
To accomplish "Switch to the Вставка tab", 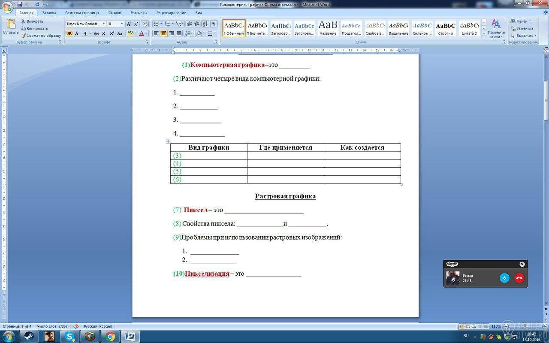I will [x=49, y=13].
